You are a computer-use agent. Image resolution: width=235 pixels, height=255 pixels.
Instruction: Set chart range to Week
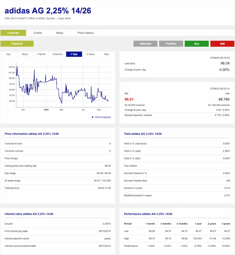coord(25,54)
